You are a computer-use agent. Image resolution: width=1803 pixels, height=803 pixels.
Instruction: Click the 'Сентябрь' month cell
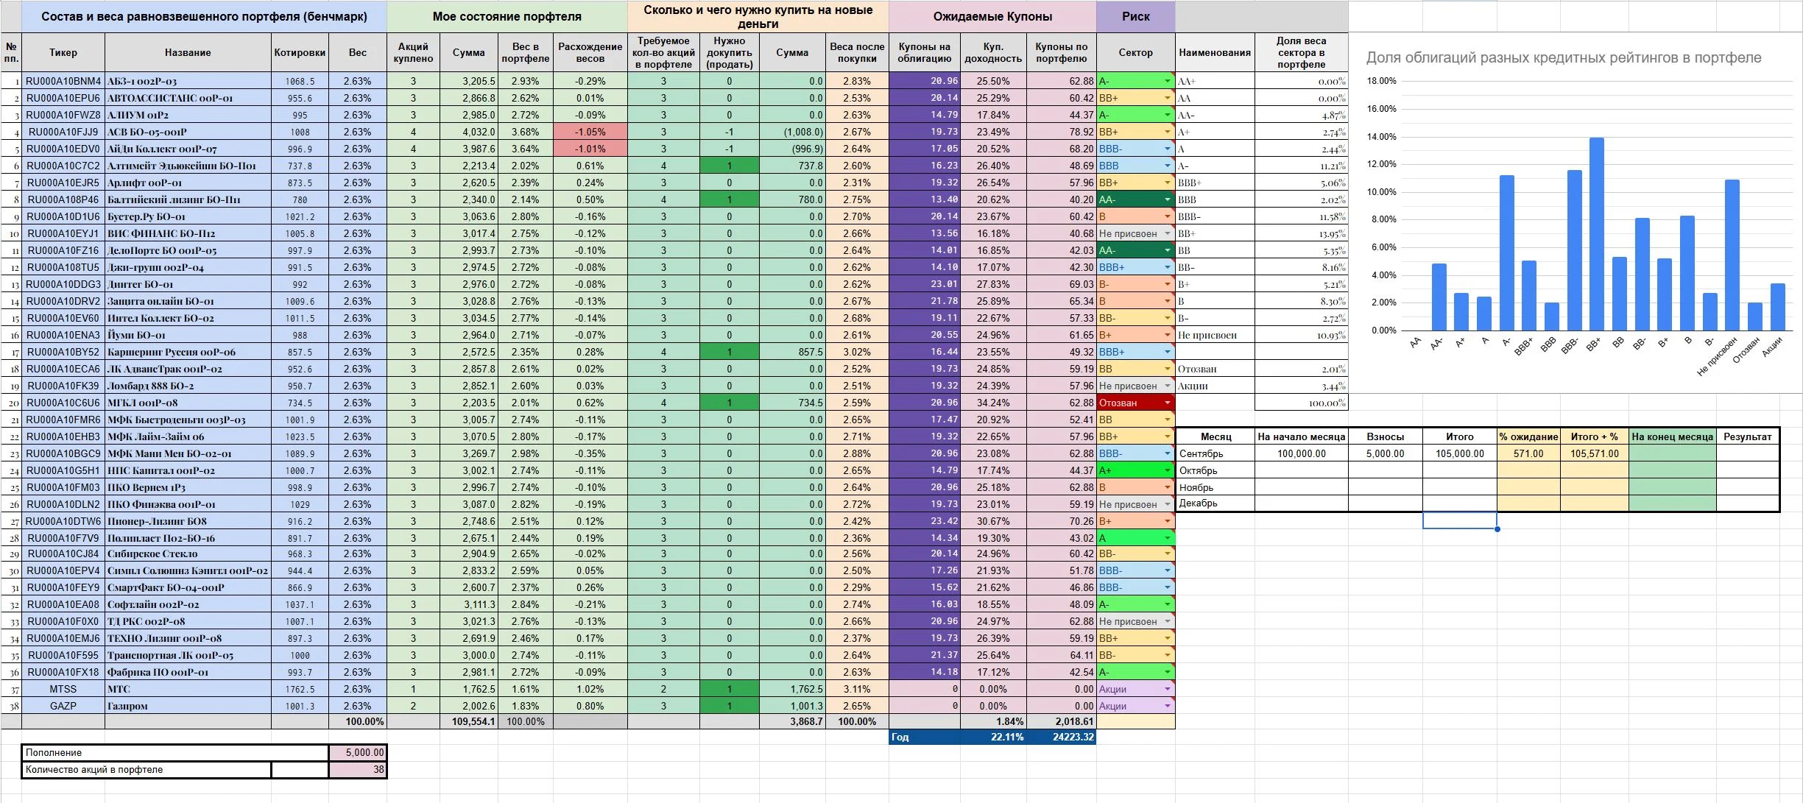pos(1215,453)
